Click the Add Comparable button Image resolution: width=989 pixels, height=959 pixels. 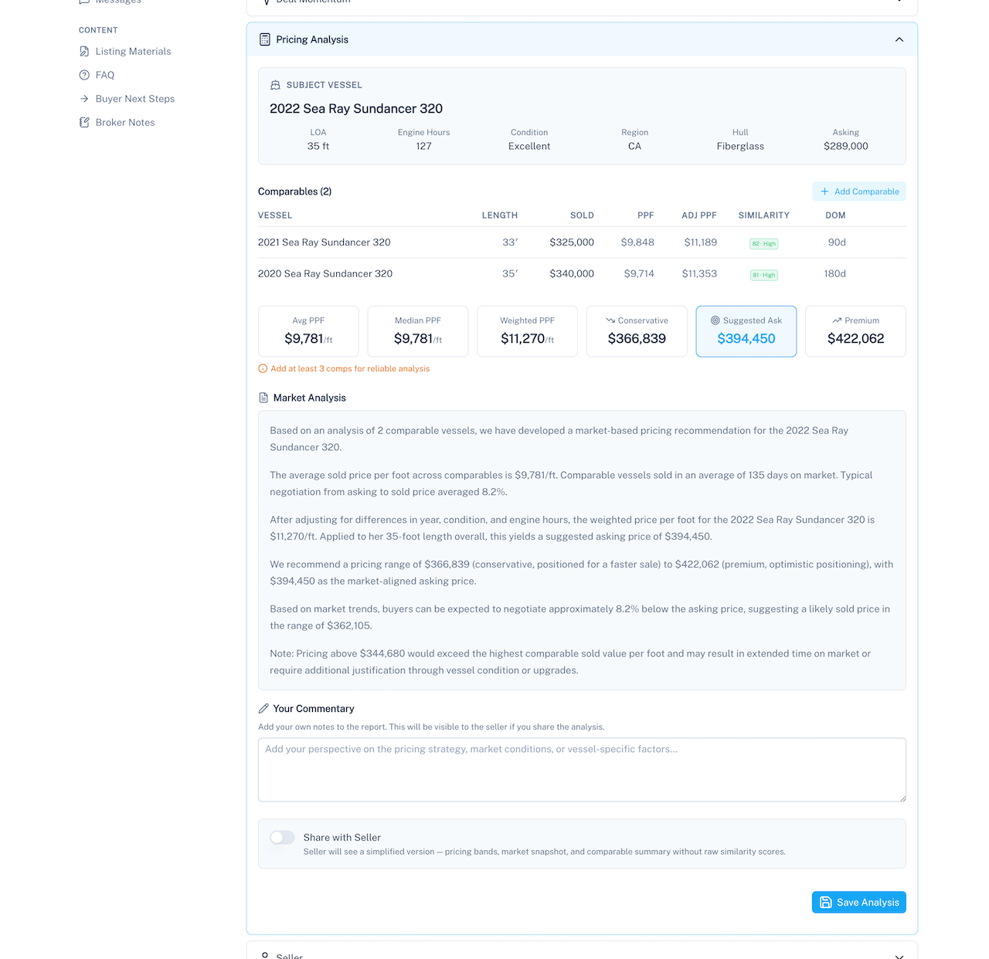tap(858, 191)
